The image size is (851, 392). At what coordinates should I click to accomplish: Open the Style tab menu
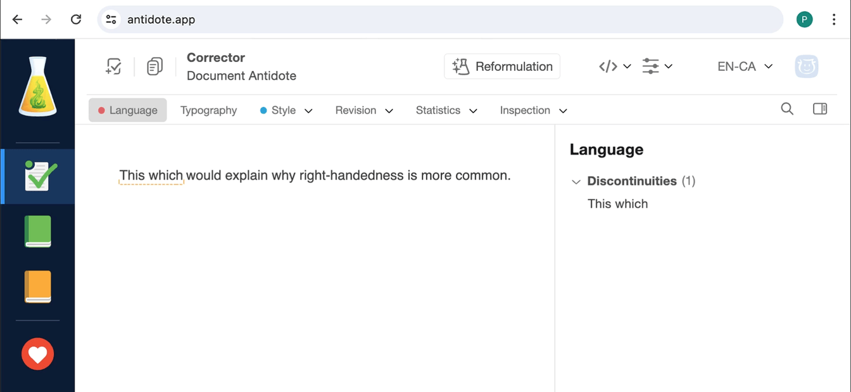click(286, 110)
